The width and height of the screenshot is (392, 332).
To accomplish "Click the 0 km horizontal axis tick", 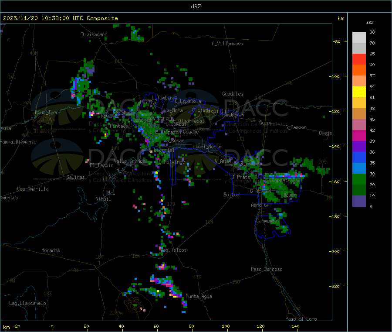I will 52,326.
